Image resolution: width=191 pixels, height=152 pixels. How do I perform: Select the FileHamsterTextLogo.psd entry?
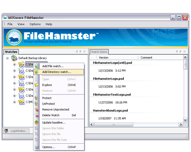112,95
